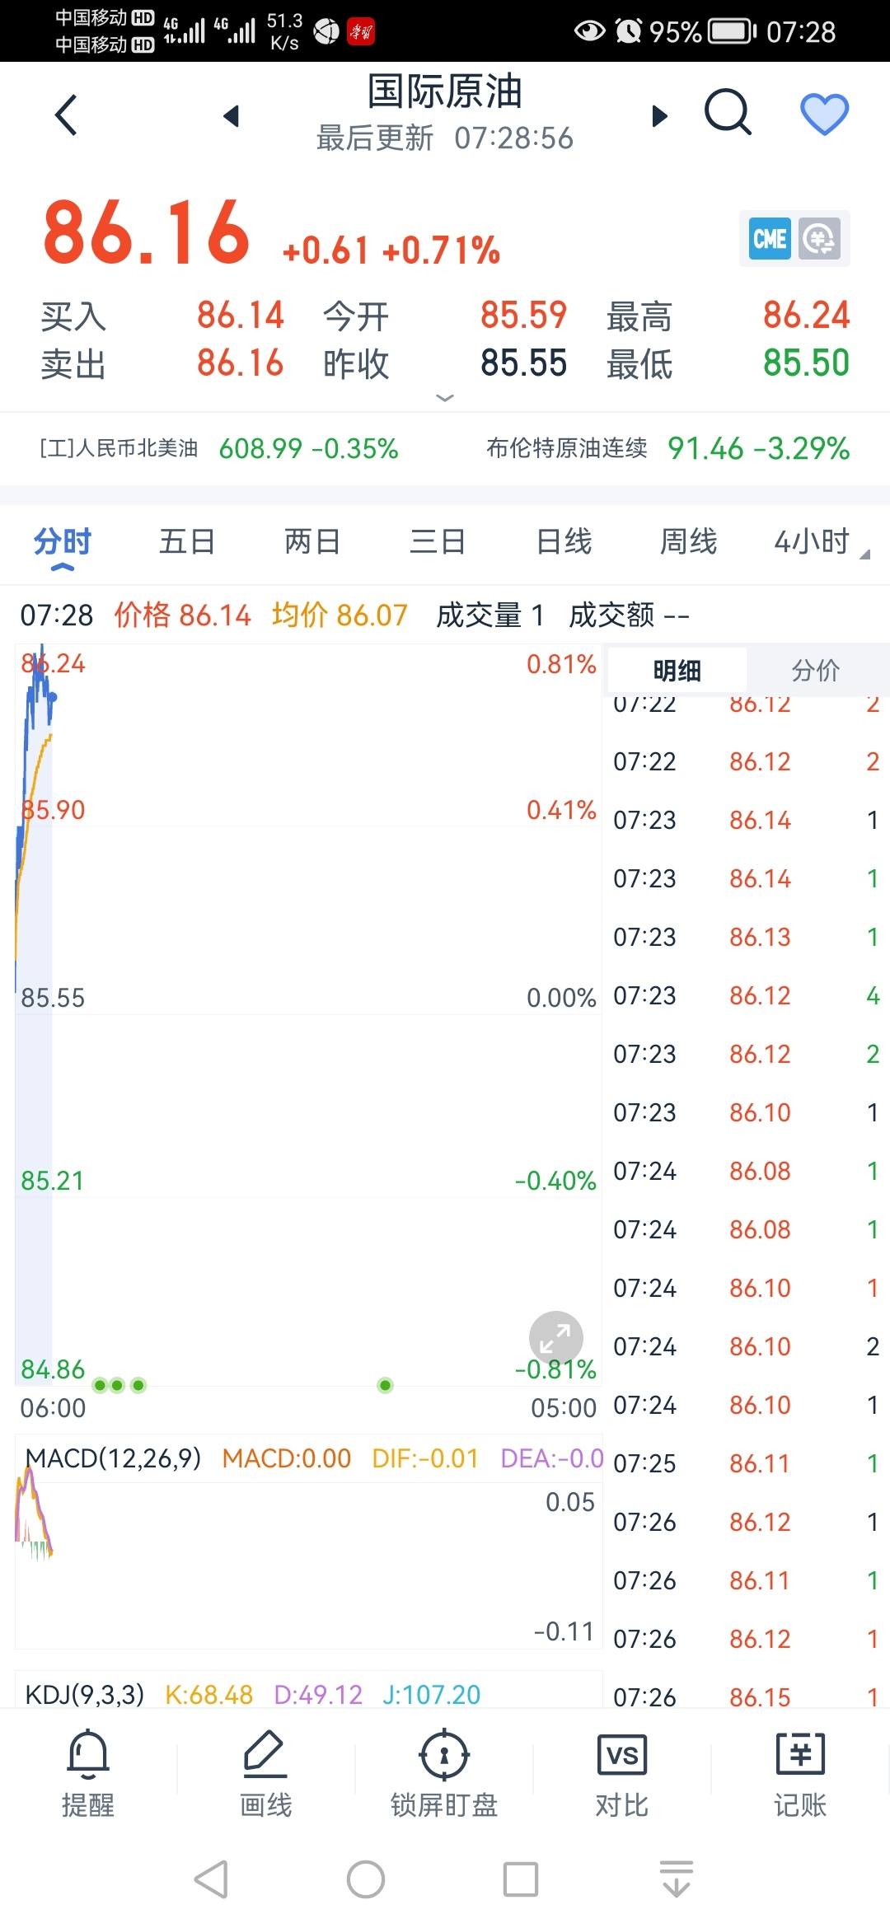Switch detail panel to 分价
This screenshot has width=890, height=1928.
click(815, 671)
